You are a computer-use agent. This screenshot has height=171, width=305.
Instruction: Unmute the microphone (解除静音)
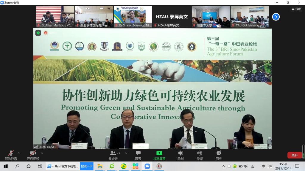pyautogui.click(x=11, y=155)
